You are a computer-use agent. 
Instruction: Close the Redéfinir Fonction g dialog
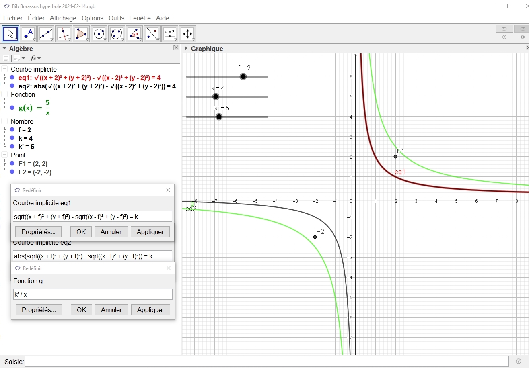(169, 268)
